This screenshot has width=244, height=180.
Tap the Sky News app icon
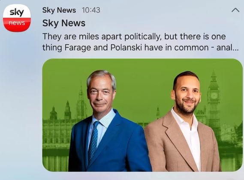[x=17, y=18]
